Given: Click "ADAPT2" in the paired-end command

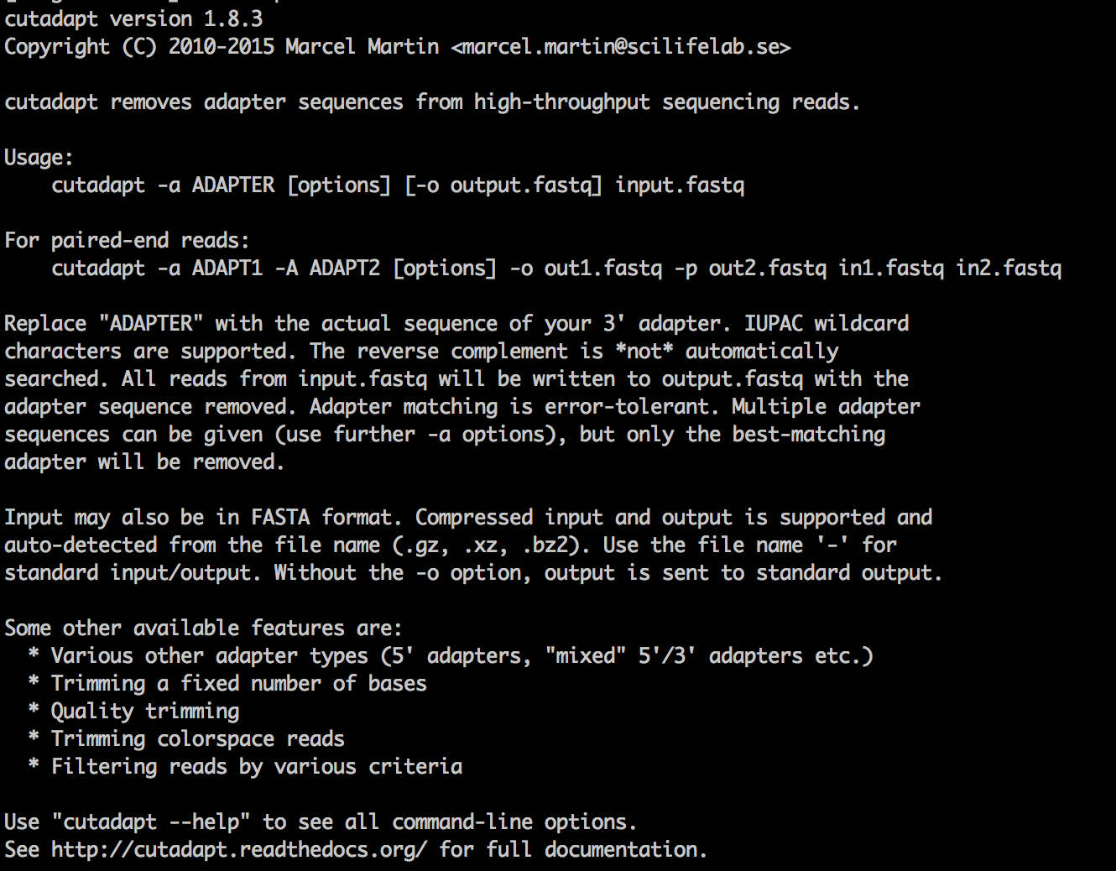Looking at the screenshot, I should point(345,269).
